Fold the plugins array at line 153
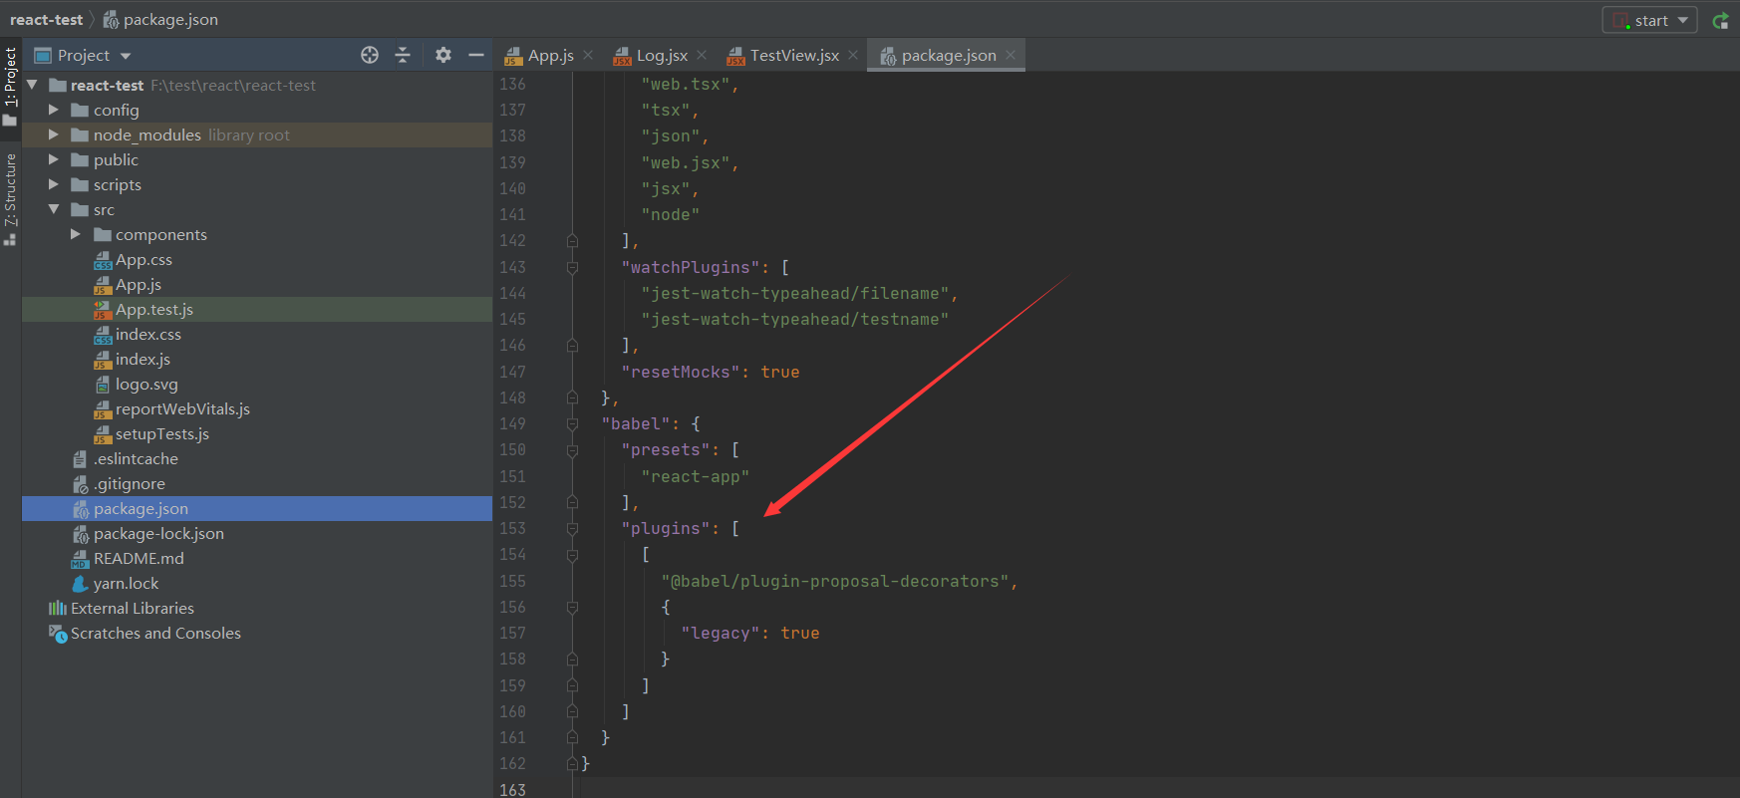This screenshot has width=1740, height=798. click(572, 528)
